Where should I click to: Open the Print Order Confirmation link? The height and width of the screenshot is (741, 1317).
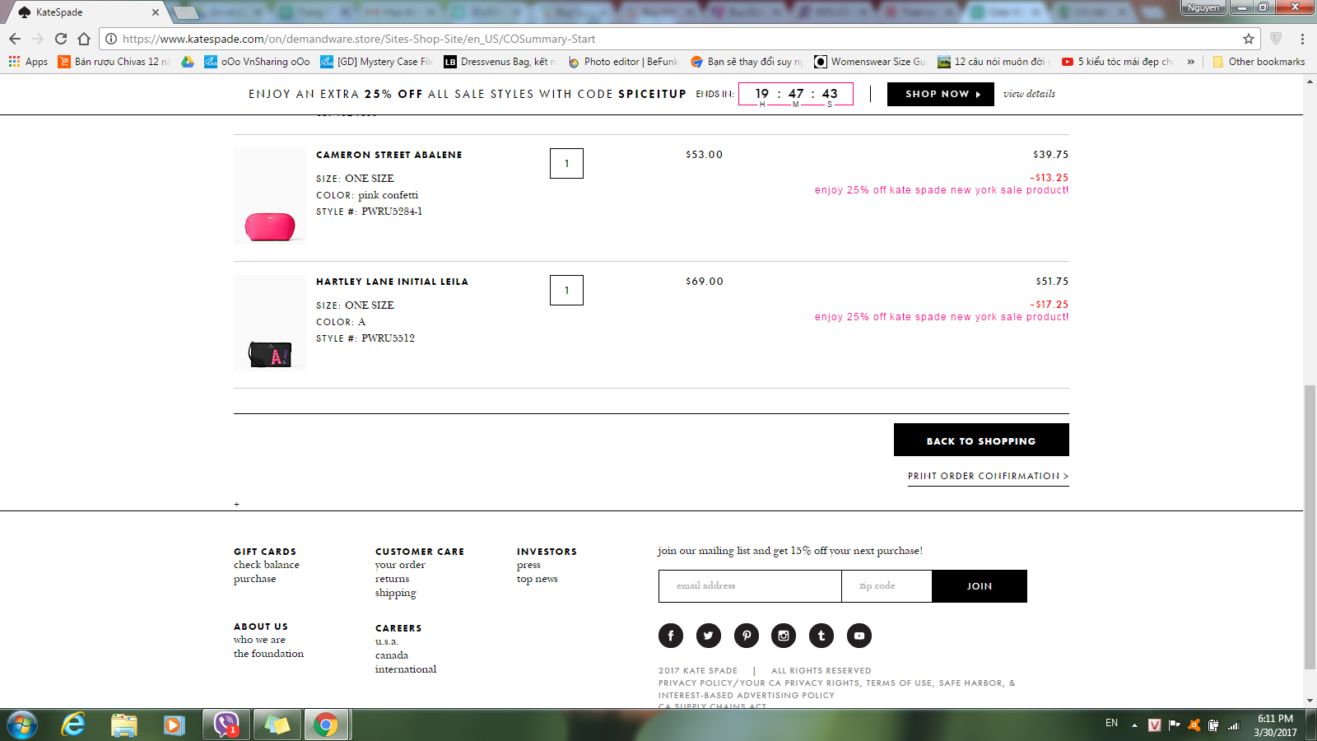pyautogui.click(x=988, y=476)
